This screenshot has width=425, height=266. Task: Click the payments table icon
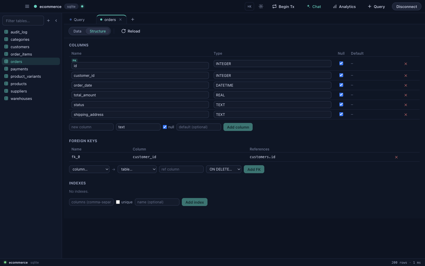6,69
